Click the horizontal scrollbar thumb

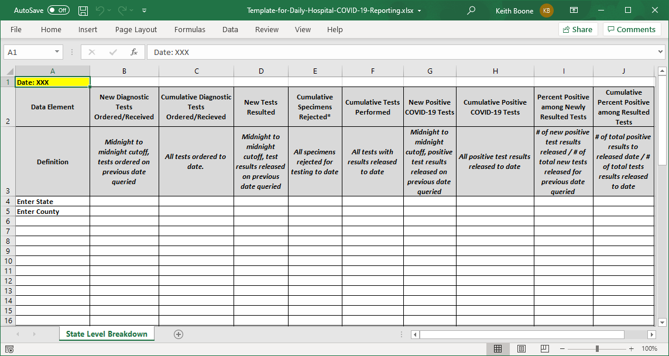point(522,334)
